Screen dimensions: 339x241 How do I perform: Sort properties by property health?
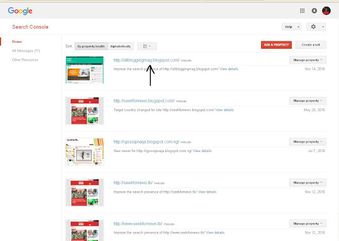(91, 46)
